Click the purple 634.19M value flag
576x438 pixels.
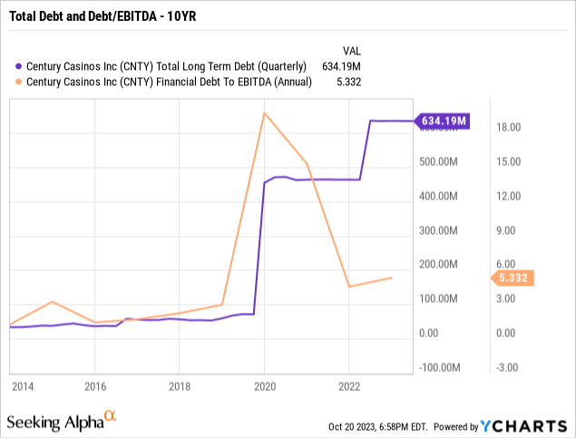(x=442, y=121)
